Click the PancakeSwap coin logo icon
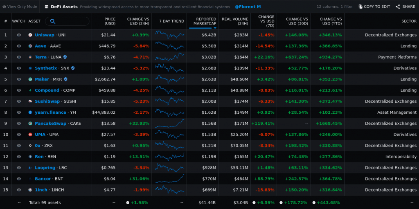 [x=30, y=124]
